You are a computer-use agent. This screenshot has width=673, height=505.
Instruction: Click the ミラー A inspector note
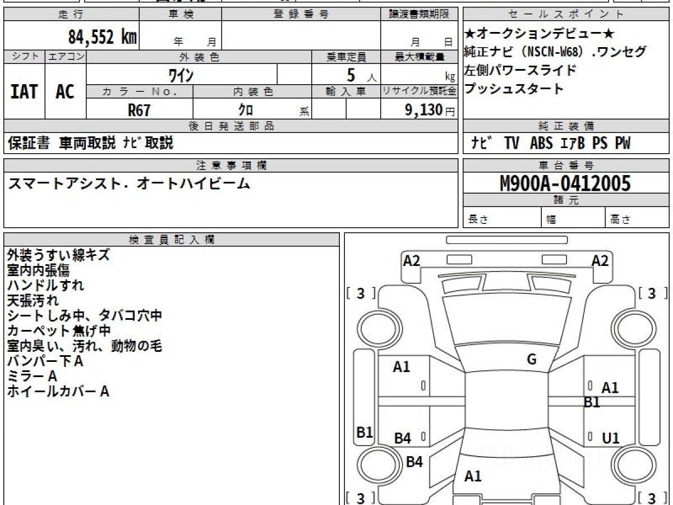[x=32, y=376]
